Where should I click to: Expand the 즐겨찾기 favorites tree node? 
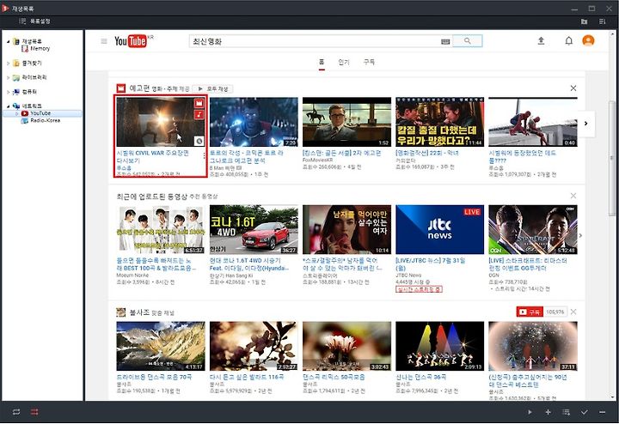[9, 63]
